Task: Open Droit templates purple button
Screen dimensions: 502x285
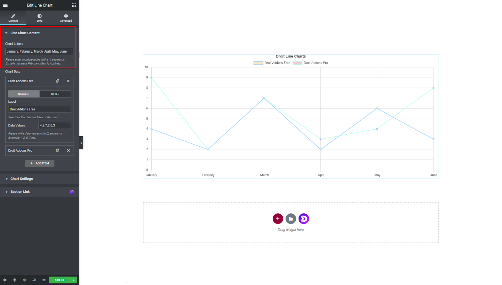Action: (x=304, y=219)
